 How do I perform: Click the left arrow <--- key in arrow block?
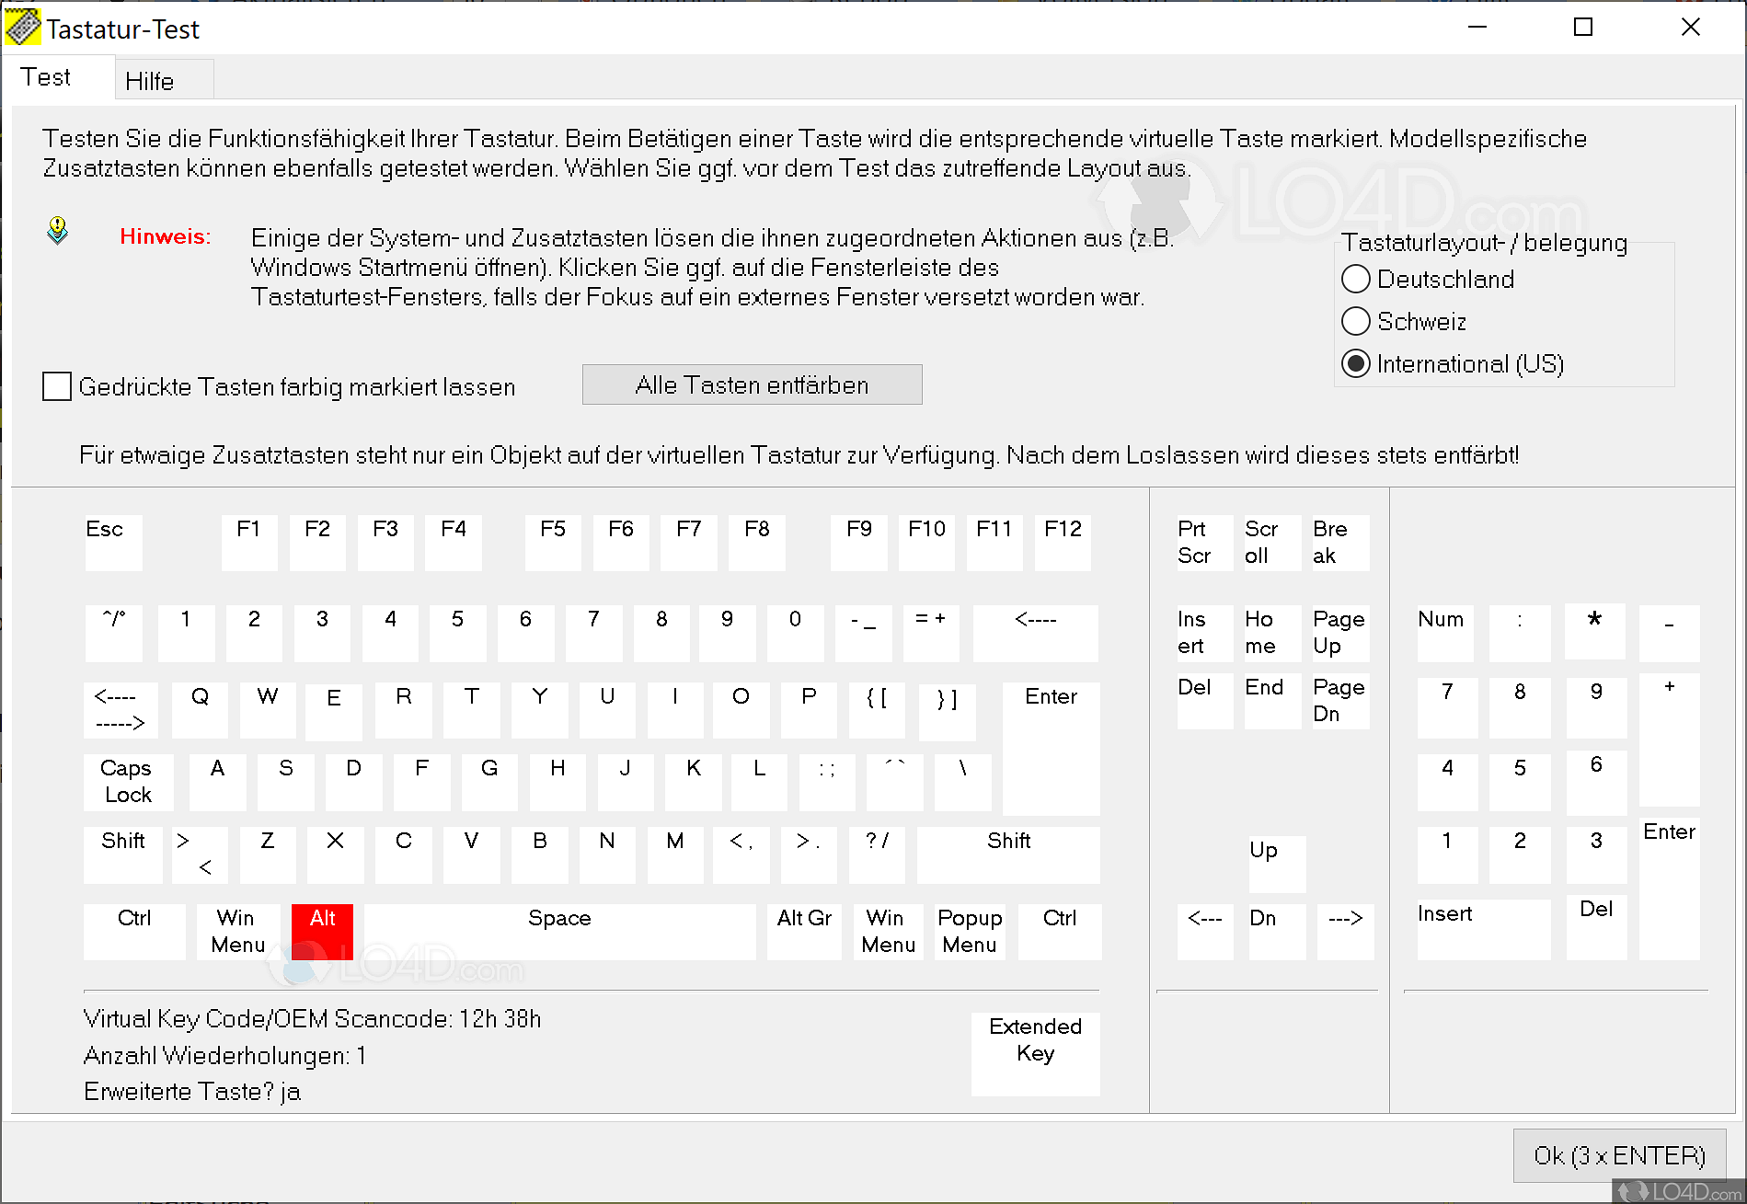1205,932
